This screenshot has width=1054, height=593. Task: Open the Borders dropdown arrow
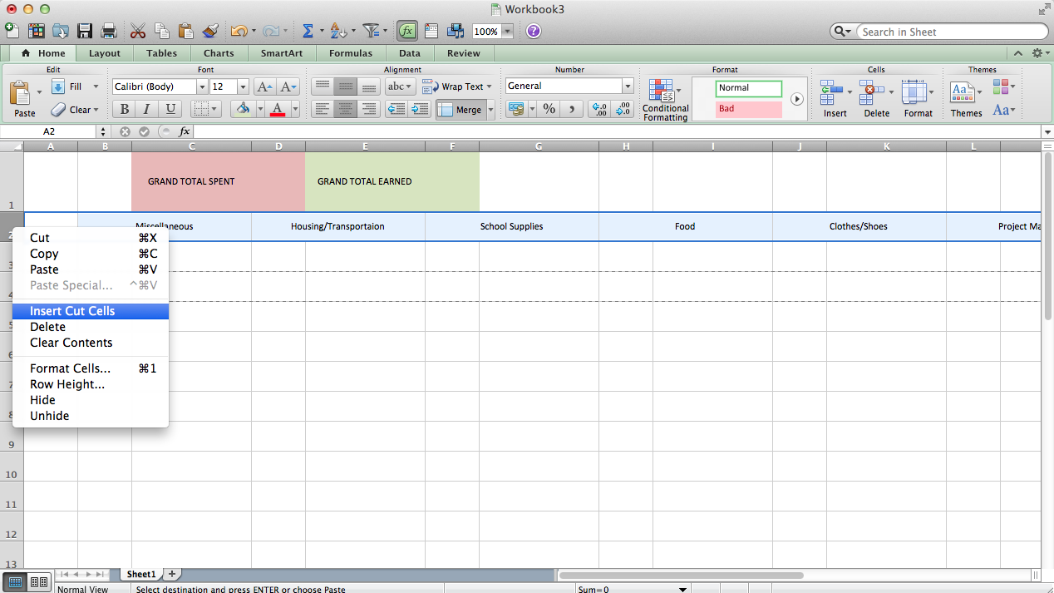pos(215,109)
